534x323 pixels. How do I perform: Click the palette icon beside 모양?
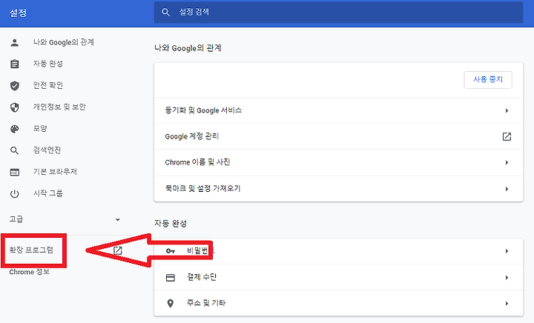14,129
